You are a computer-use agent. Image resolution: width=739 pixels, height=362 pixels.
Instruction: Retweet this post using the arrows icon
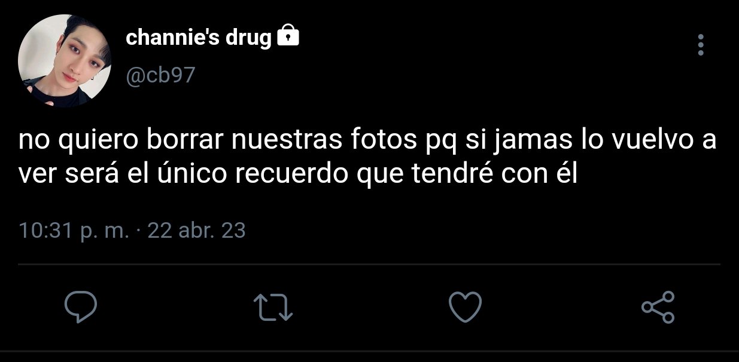click(x=273, y=308)
